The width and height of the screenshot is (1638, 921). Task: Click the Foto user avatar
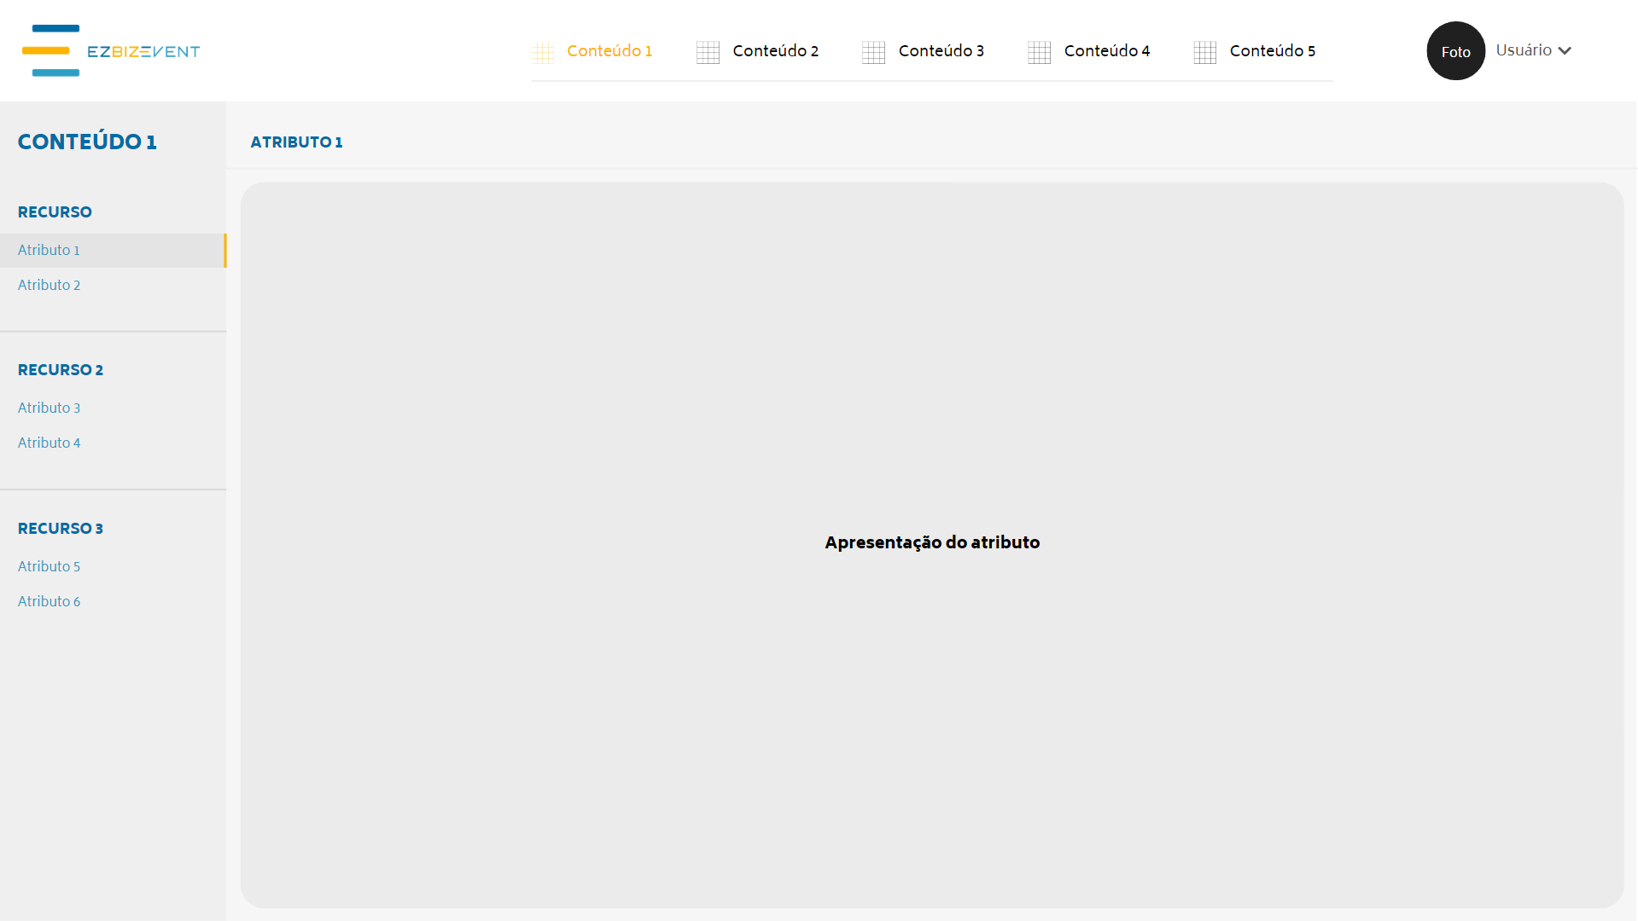click(1455, 51)
